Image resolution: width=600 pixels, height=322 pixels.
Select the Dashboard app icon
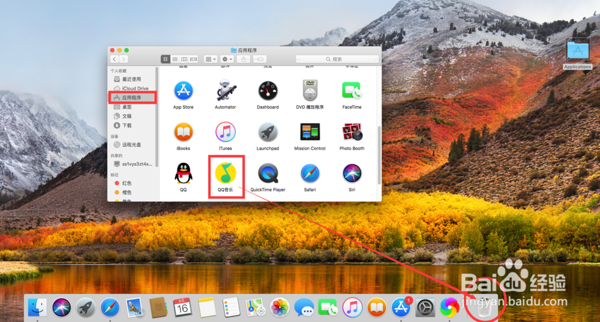tap(268, 91)
